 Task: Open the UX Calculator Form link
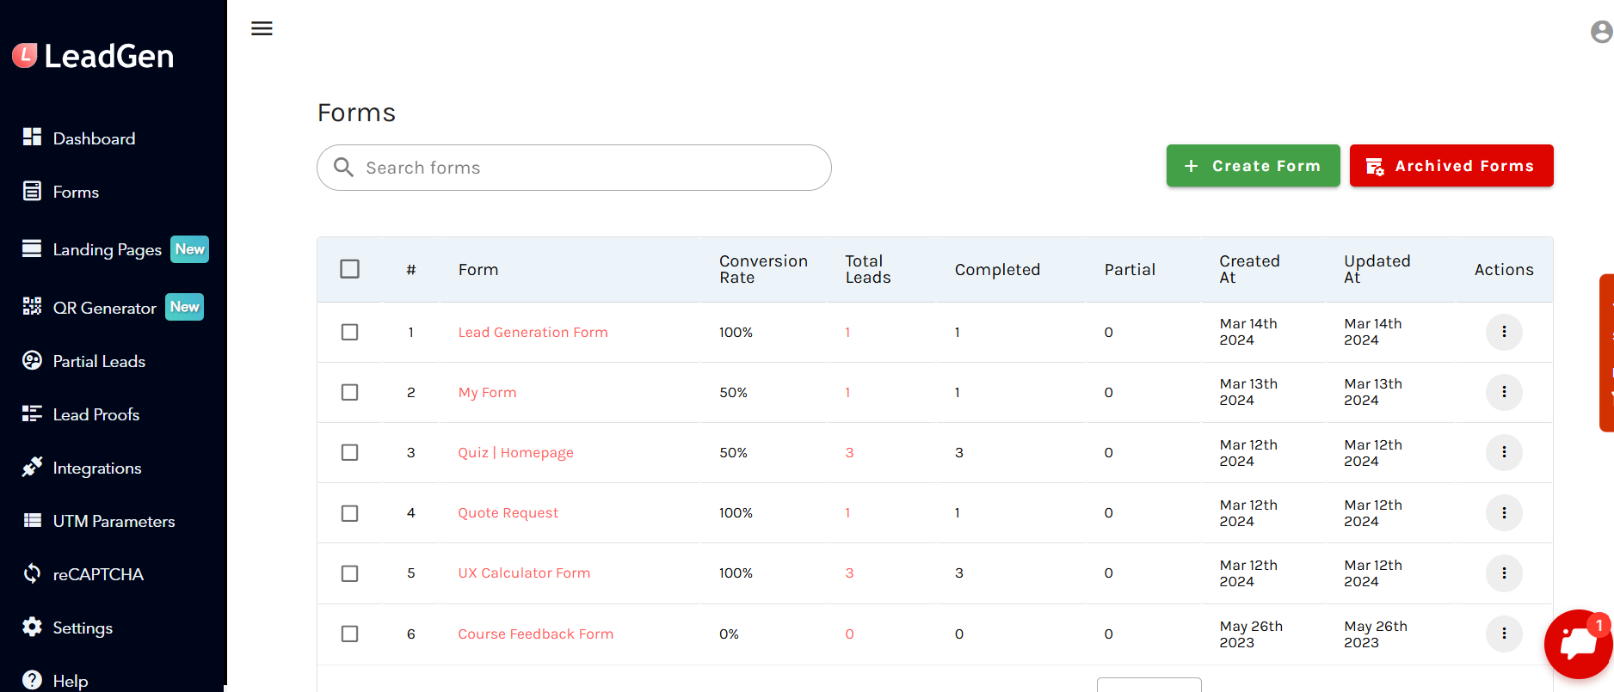coord(524,573)
